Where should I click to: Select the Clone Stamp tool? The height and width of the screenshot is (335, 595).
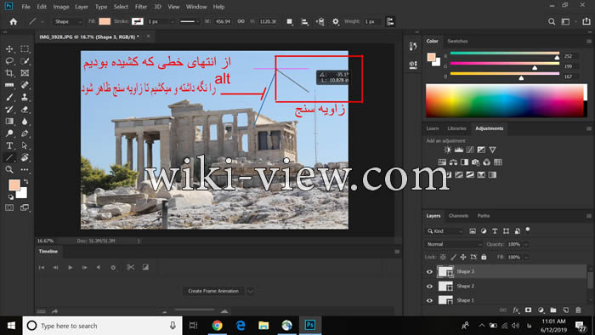25,97
